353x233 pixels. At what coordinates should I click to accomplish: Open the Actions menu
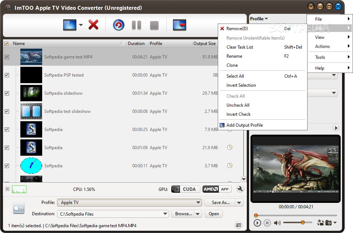330,46
